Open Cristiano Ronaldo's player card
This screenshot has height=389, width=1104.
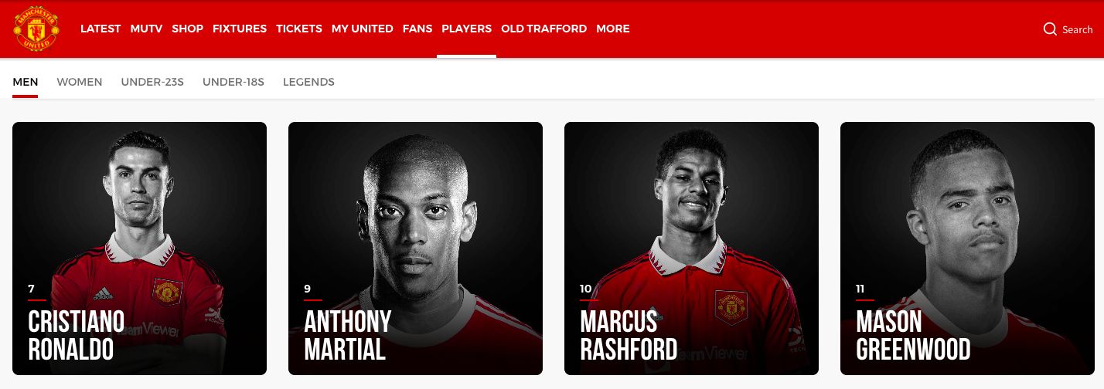click(x=139, y=249)
